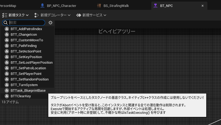Close the BT_NPC tab

[x=203, y=6]
